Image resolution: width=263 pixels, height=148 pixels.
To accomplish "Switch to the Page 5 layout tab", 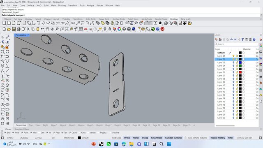I will pyautogui.click(x=90, y=125).
